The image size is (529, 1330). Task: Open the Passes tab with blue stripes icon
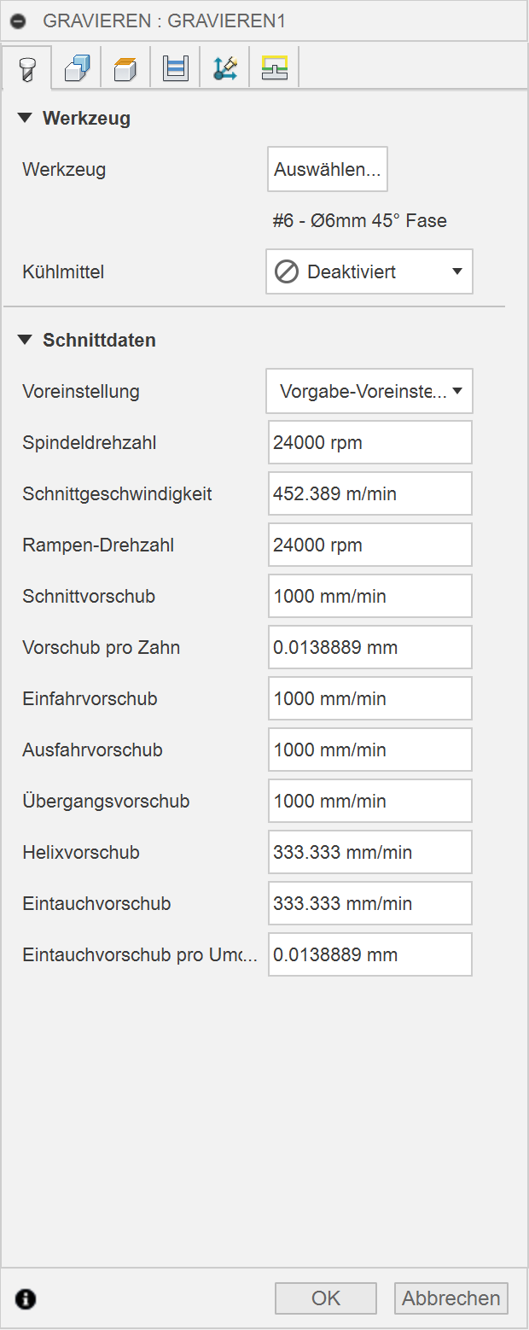click(176, 68)
